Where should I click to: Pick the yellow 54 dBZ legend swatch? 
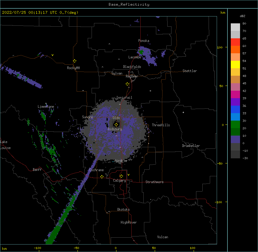click(x=235, y=64)
